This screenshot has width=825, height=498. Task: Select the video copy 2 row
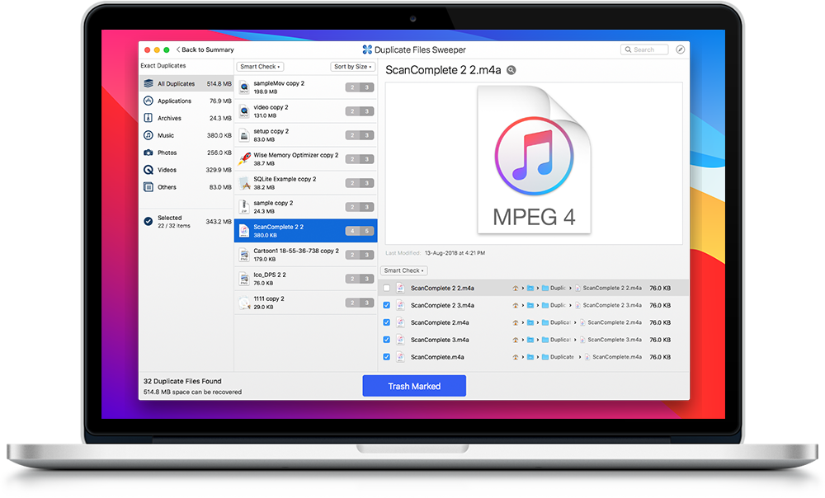pyautogui.click(x=306, y=111)
